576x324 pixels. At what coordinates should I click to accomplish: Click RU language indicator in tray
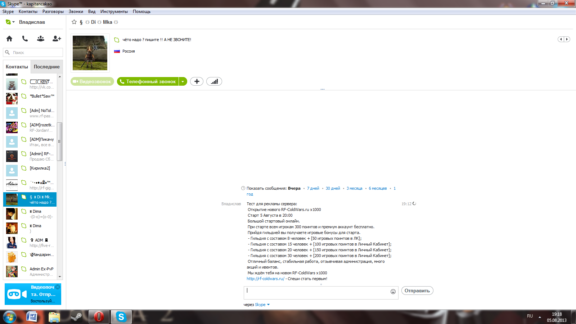tap(530, 316)
